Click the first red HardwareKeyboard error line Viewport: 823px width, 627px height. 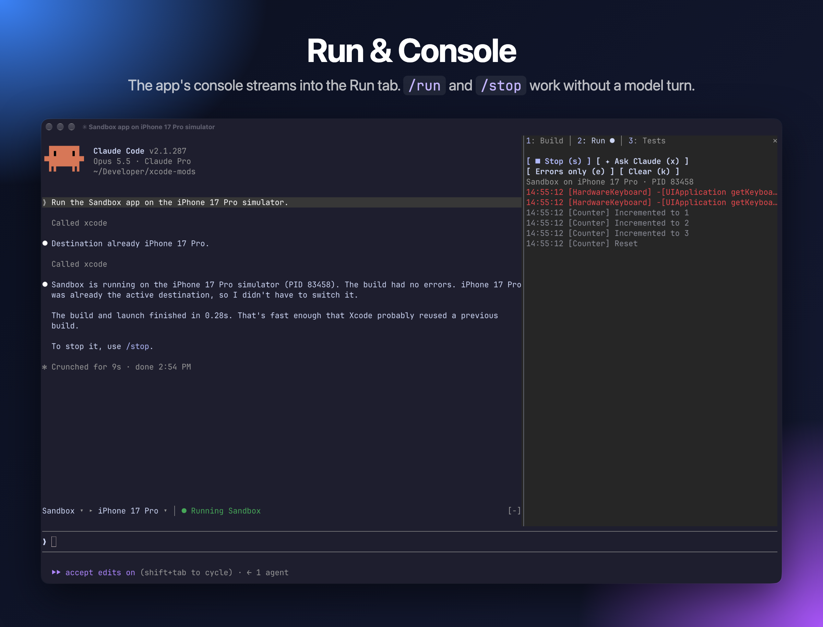(x=652, y=192)
